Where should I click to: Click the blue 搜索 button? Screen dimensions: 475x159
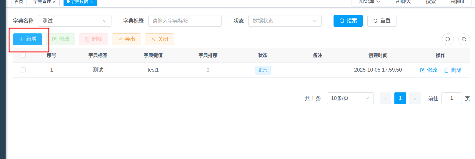tap(348, 21)
